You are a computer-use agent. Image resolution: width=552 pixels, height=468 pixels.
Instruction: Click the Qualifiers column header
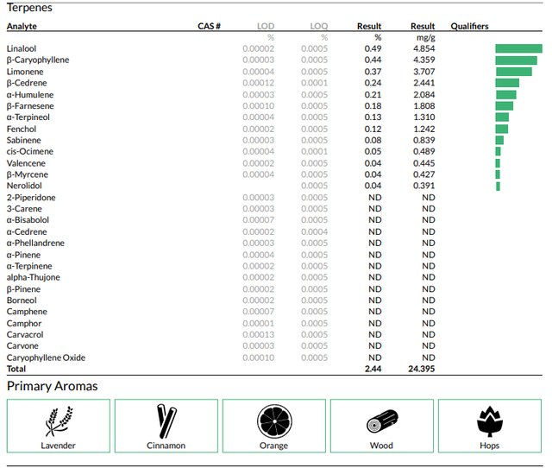tap(469, 27)
